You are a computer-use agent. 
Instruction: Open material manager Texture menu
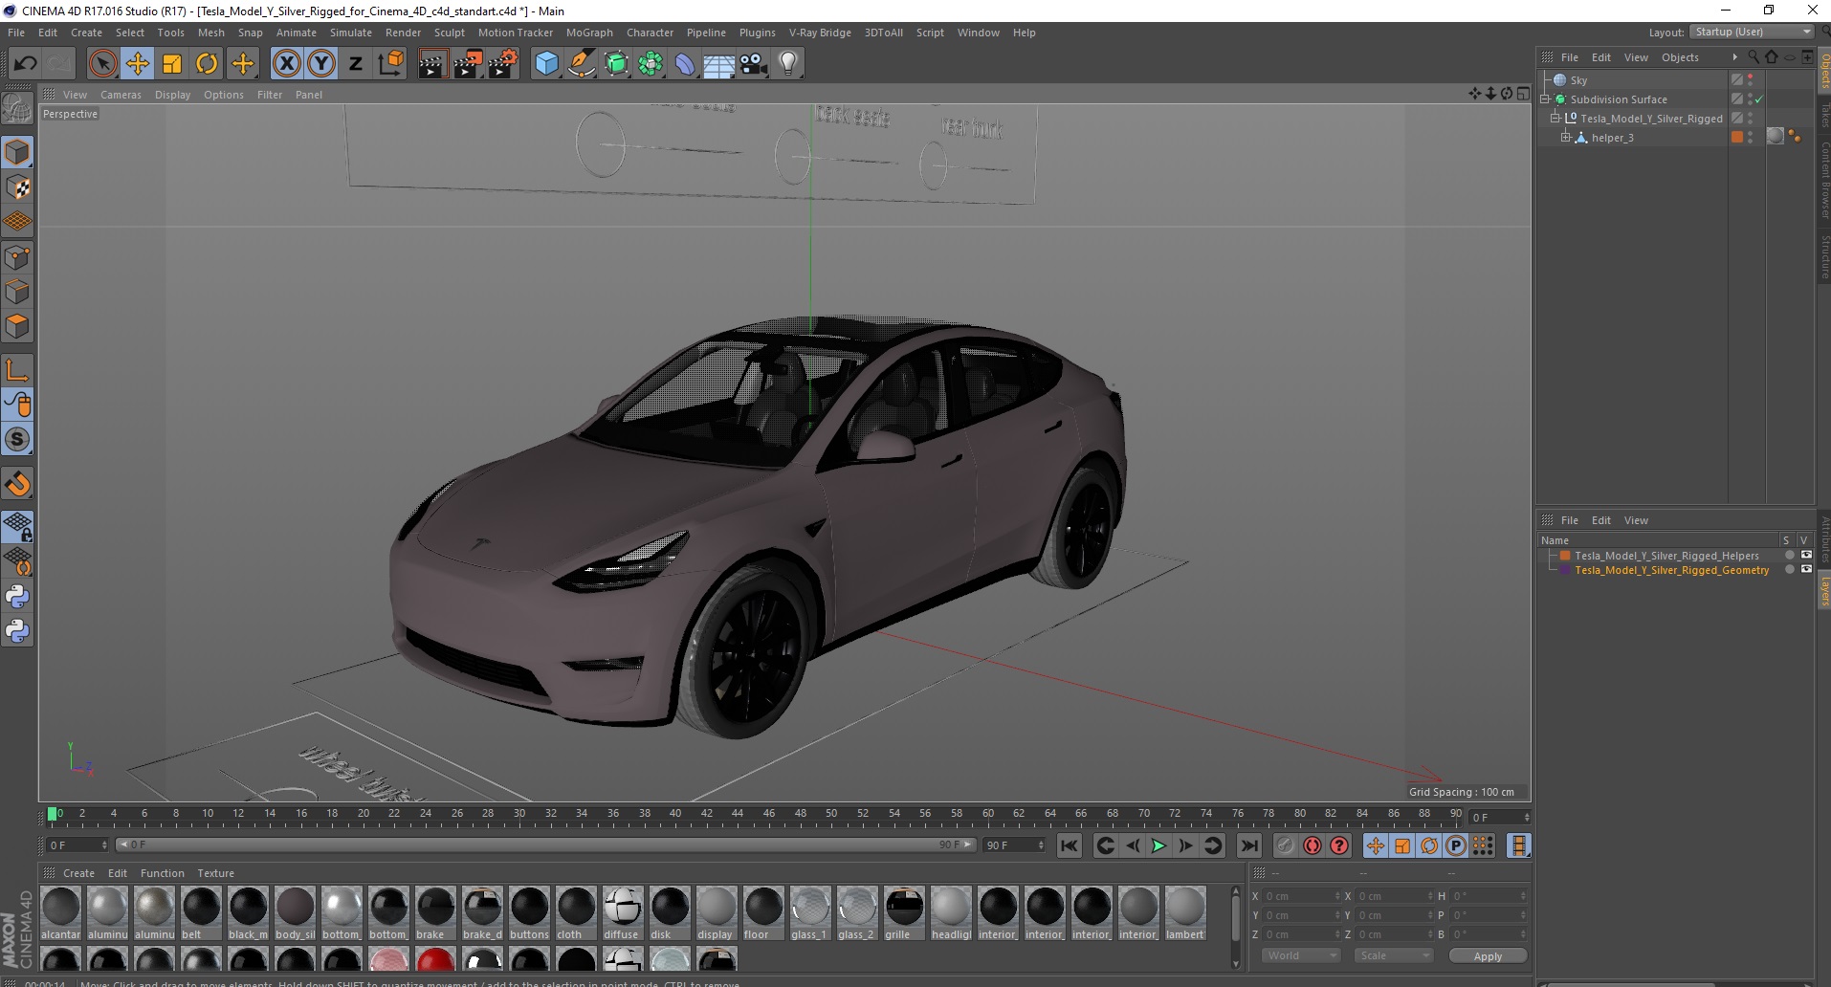215,873
